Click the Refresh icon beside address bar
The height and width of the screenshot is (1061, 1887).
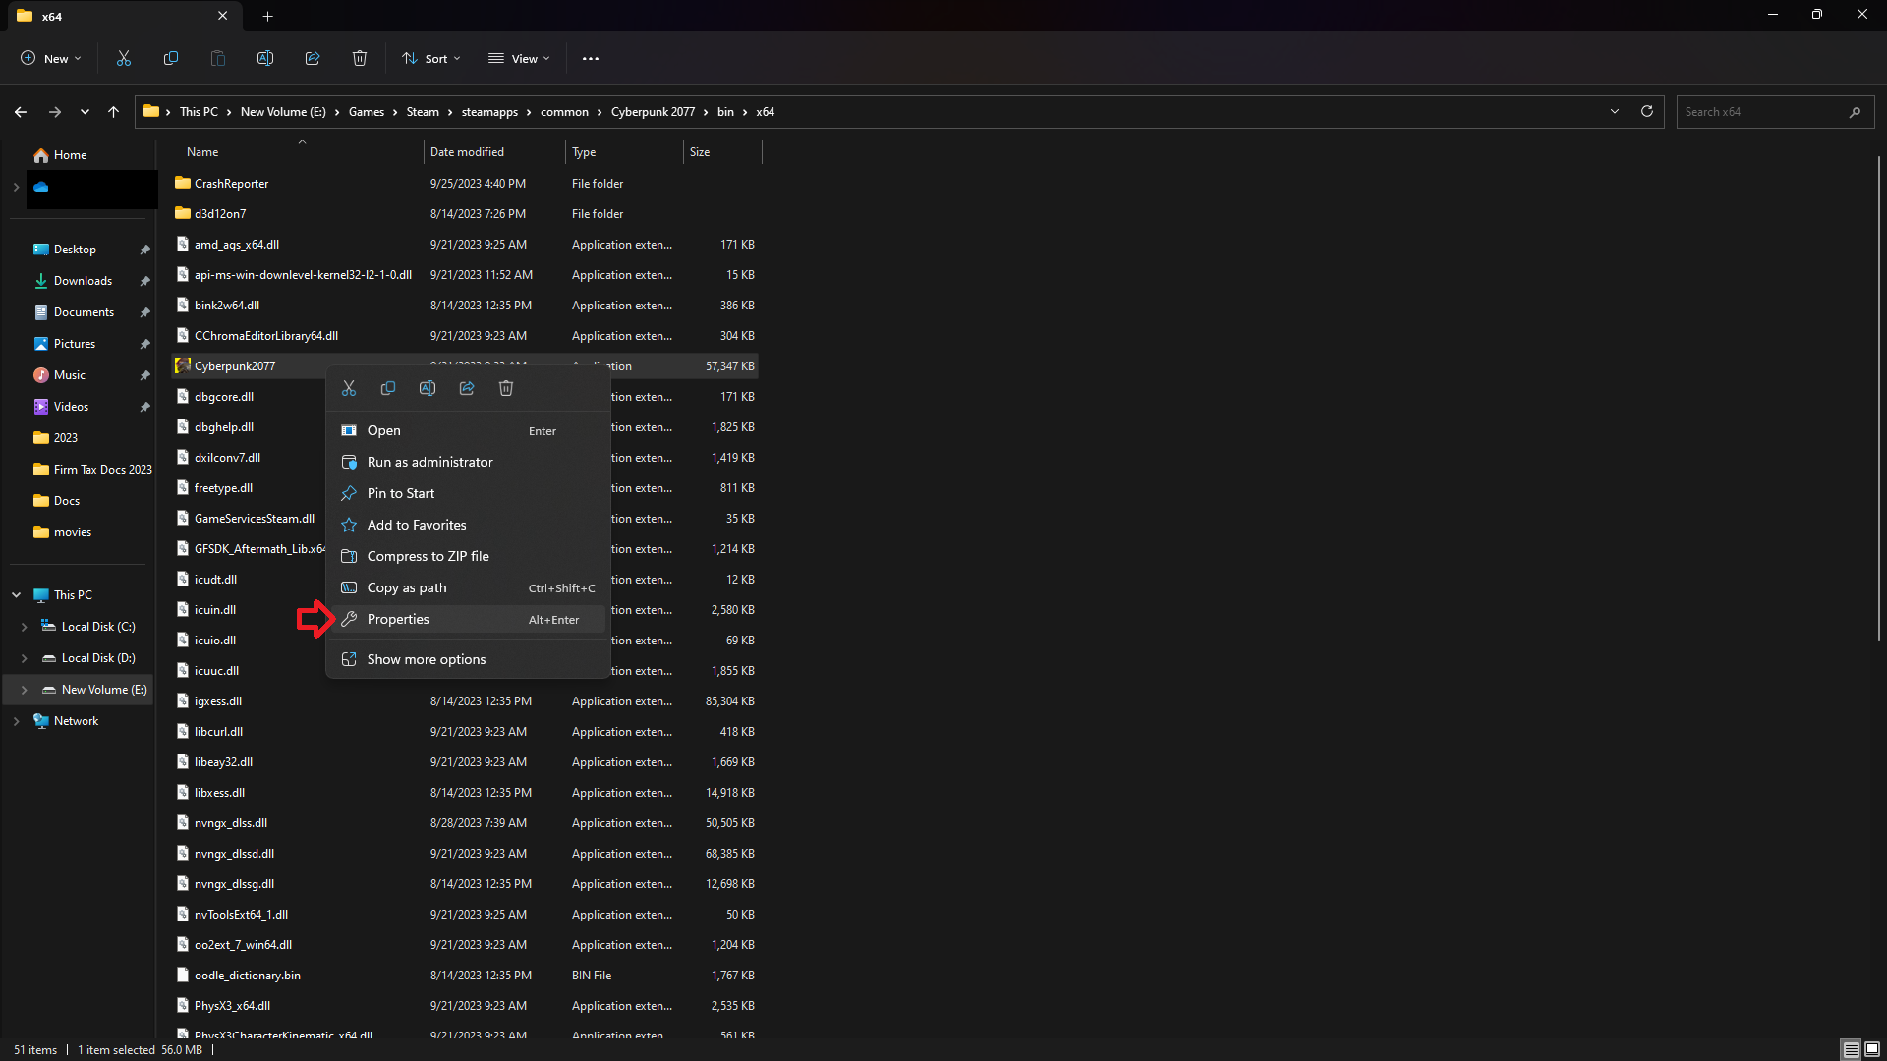[1647, 111]
